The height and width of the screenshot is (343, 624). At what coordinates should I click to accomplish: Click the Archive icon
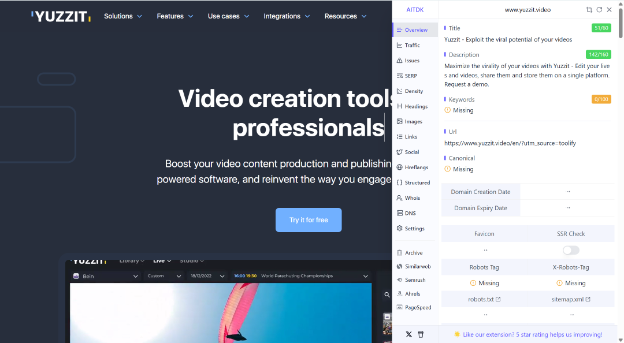click(x=400, y=253)
